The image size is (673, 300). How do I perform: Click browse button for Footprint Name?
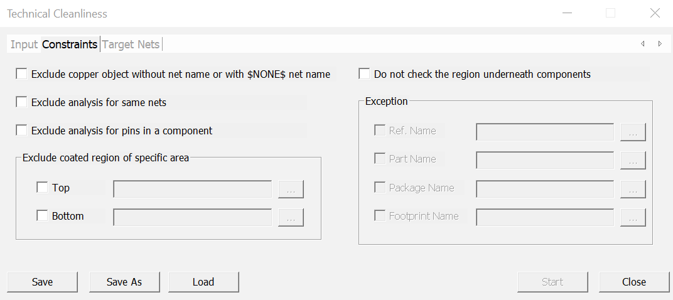[633, 217]
